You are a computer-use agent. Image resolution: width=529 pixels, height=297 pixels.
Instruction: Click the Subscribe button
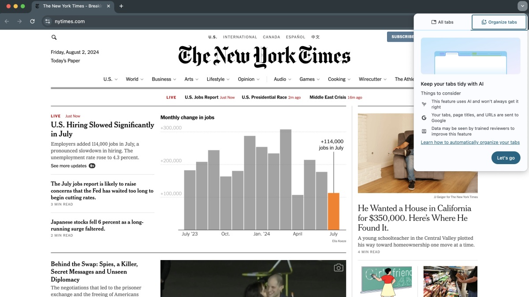tap(400, 37)
